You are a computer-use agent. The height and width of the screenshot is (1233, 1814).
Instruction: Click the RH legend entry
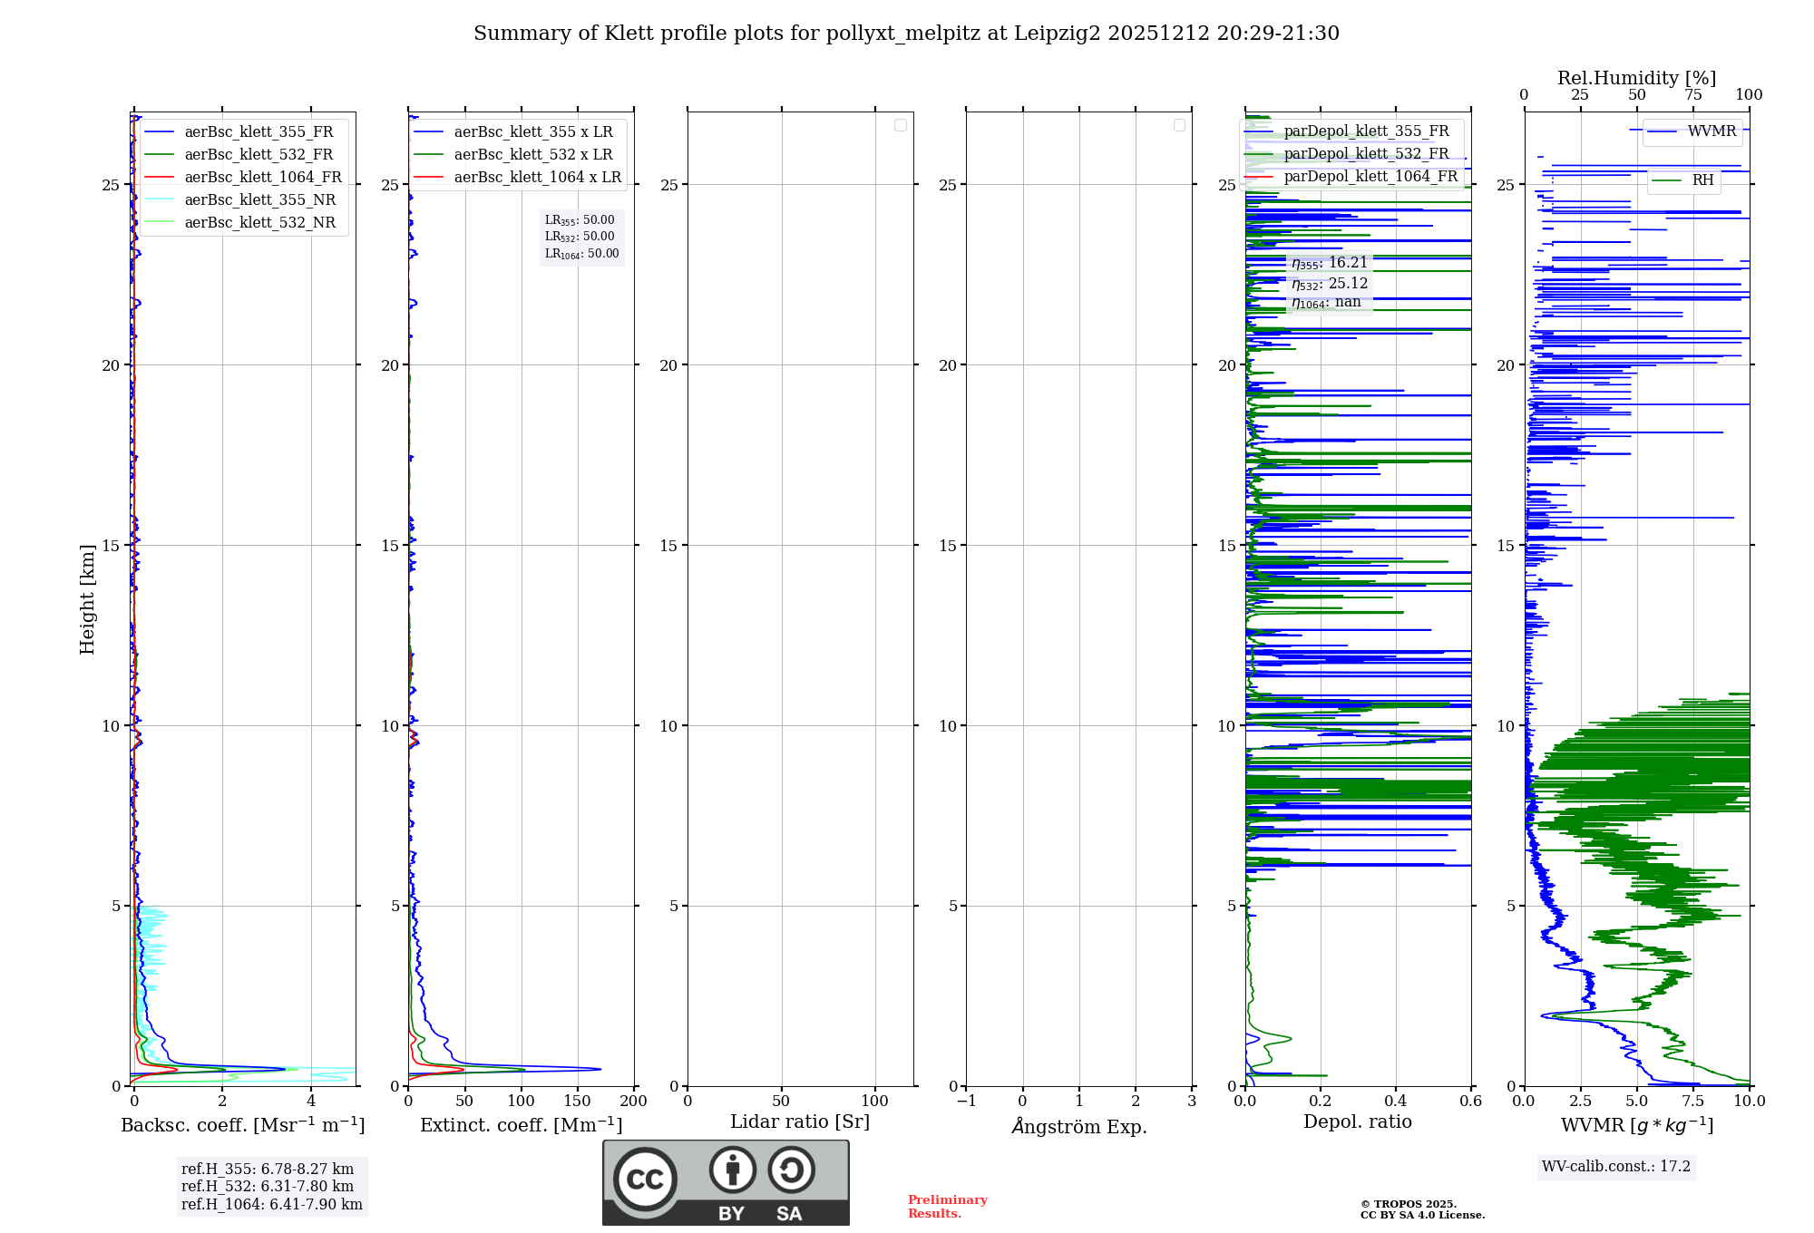coord(1702,180)
